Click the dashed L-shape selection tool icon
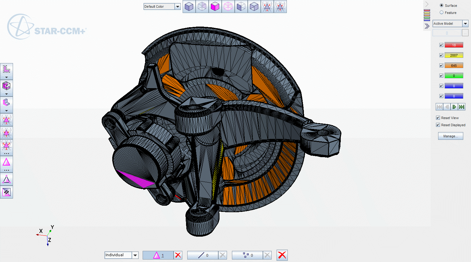Image resolution: width=471 pixels, height=262 pixels. [x=7, y=69]
